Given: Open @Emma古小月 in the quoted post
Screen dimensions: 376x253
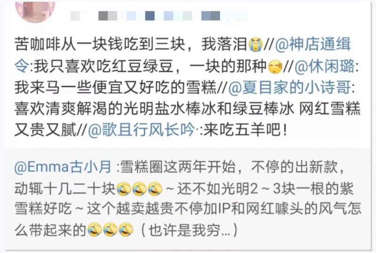Looking at the screenshot, I should (x=63, y=167).
